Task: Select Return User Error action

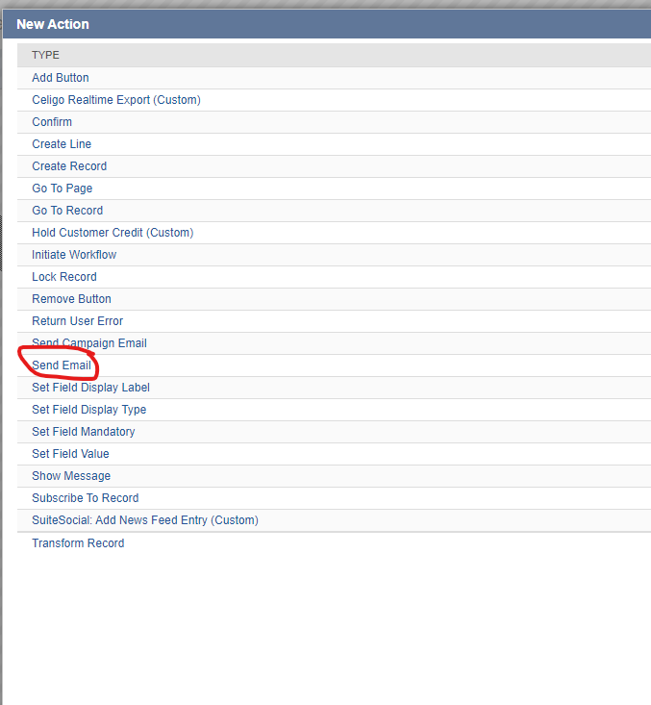Action: point(77,321)
